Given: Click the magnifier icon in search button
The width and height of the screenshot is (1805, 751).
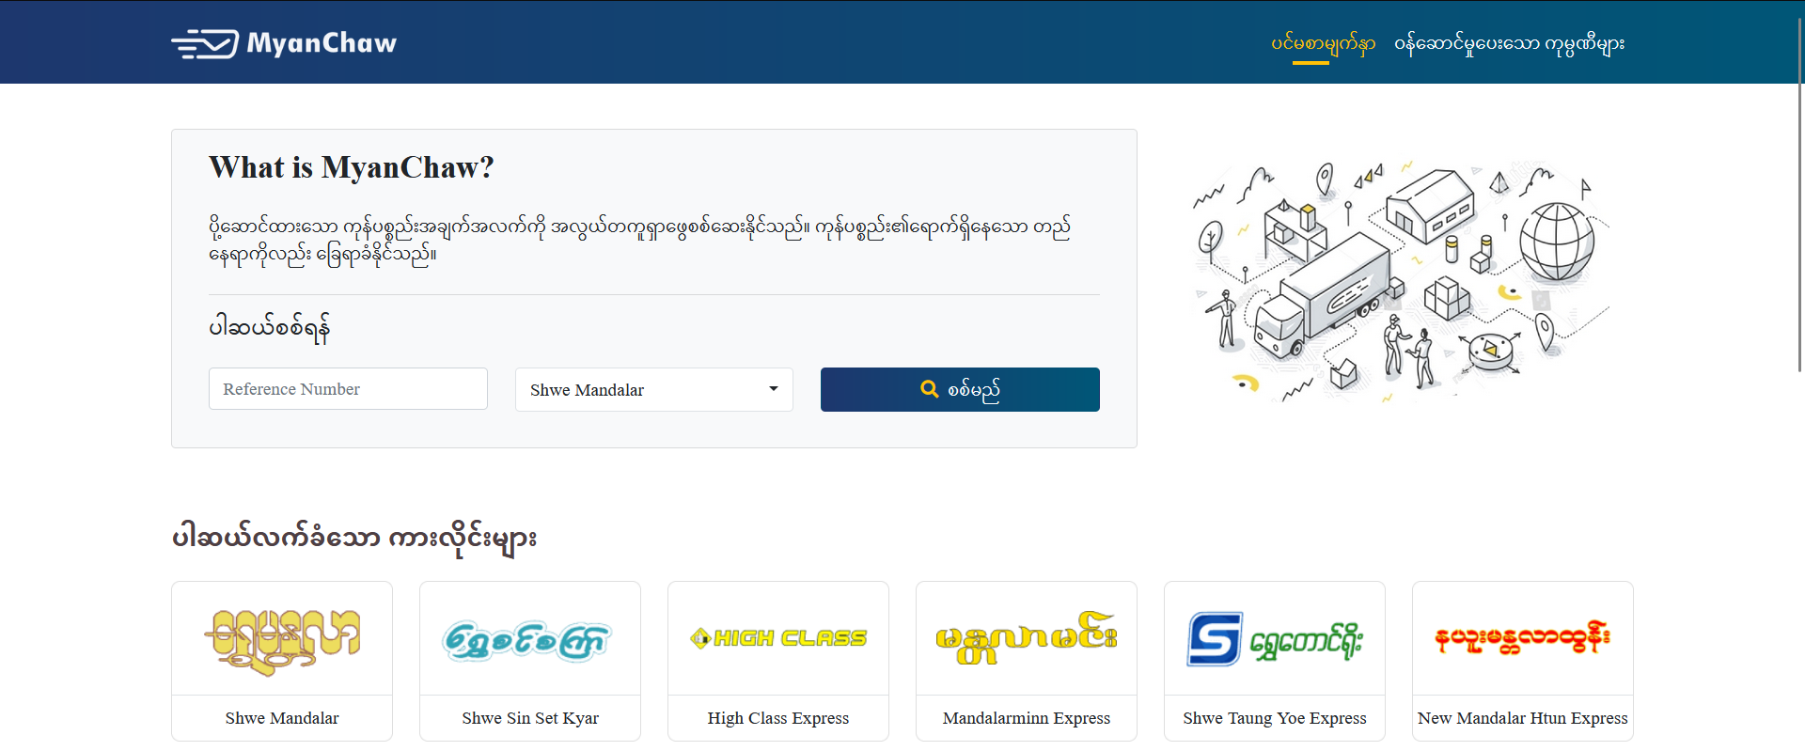Looking at the screenshot, I should click(929, 389).
